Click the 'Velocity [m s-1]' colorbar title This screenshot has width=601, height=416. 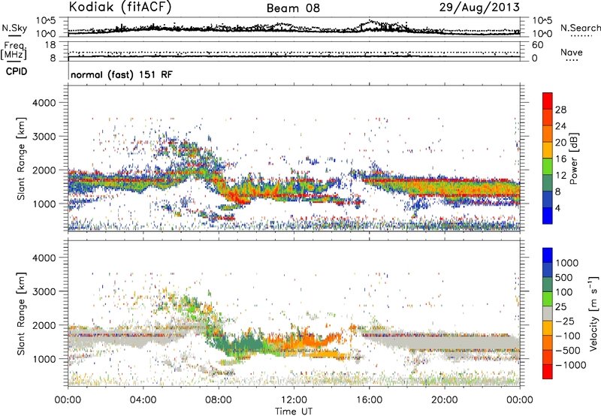(594, 313)
